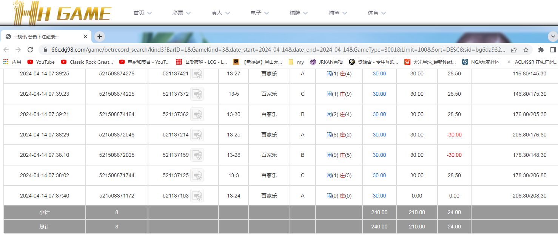The width and height of the screenshot is (558, 245).
Task: Click video replay icon beside 521137214
Action: coord(197,135)
